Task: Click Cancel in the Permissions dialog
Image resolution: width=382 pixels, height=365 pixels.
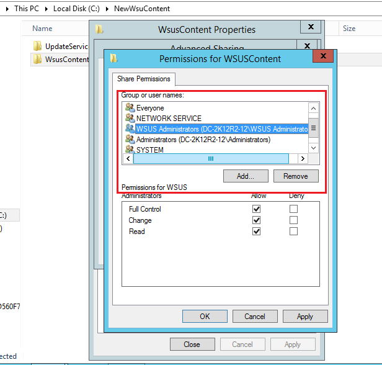Action: click(255, 316)
